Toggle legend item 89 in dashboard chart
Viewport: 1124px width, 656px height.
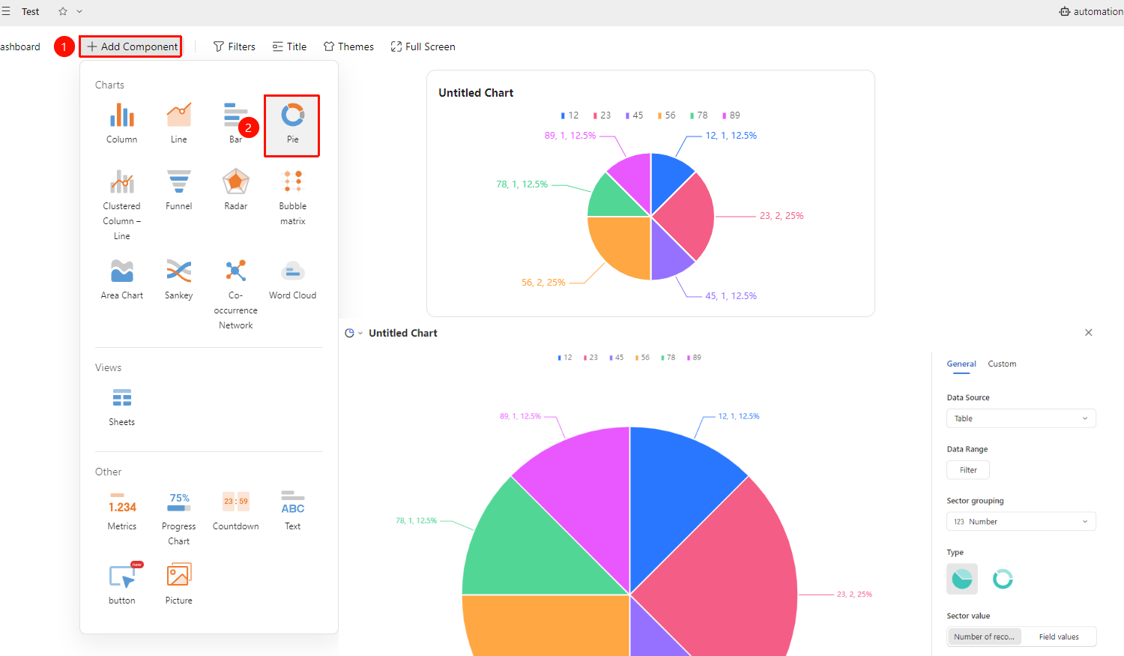(x=731, y=115)
